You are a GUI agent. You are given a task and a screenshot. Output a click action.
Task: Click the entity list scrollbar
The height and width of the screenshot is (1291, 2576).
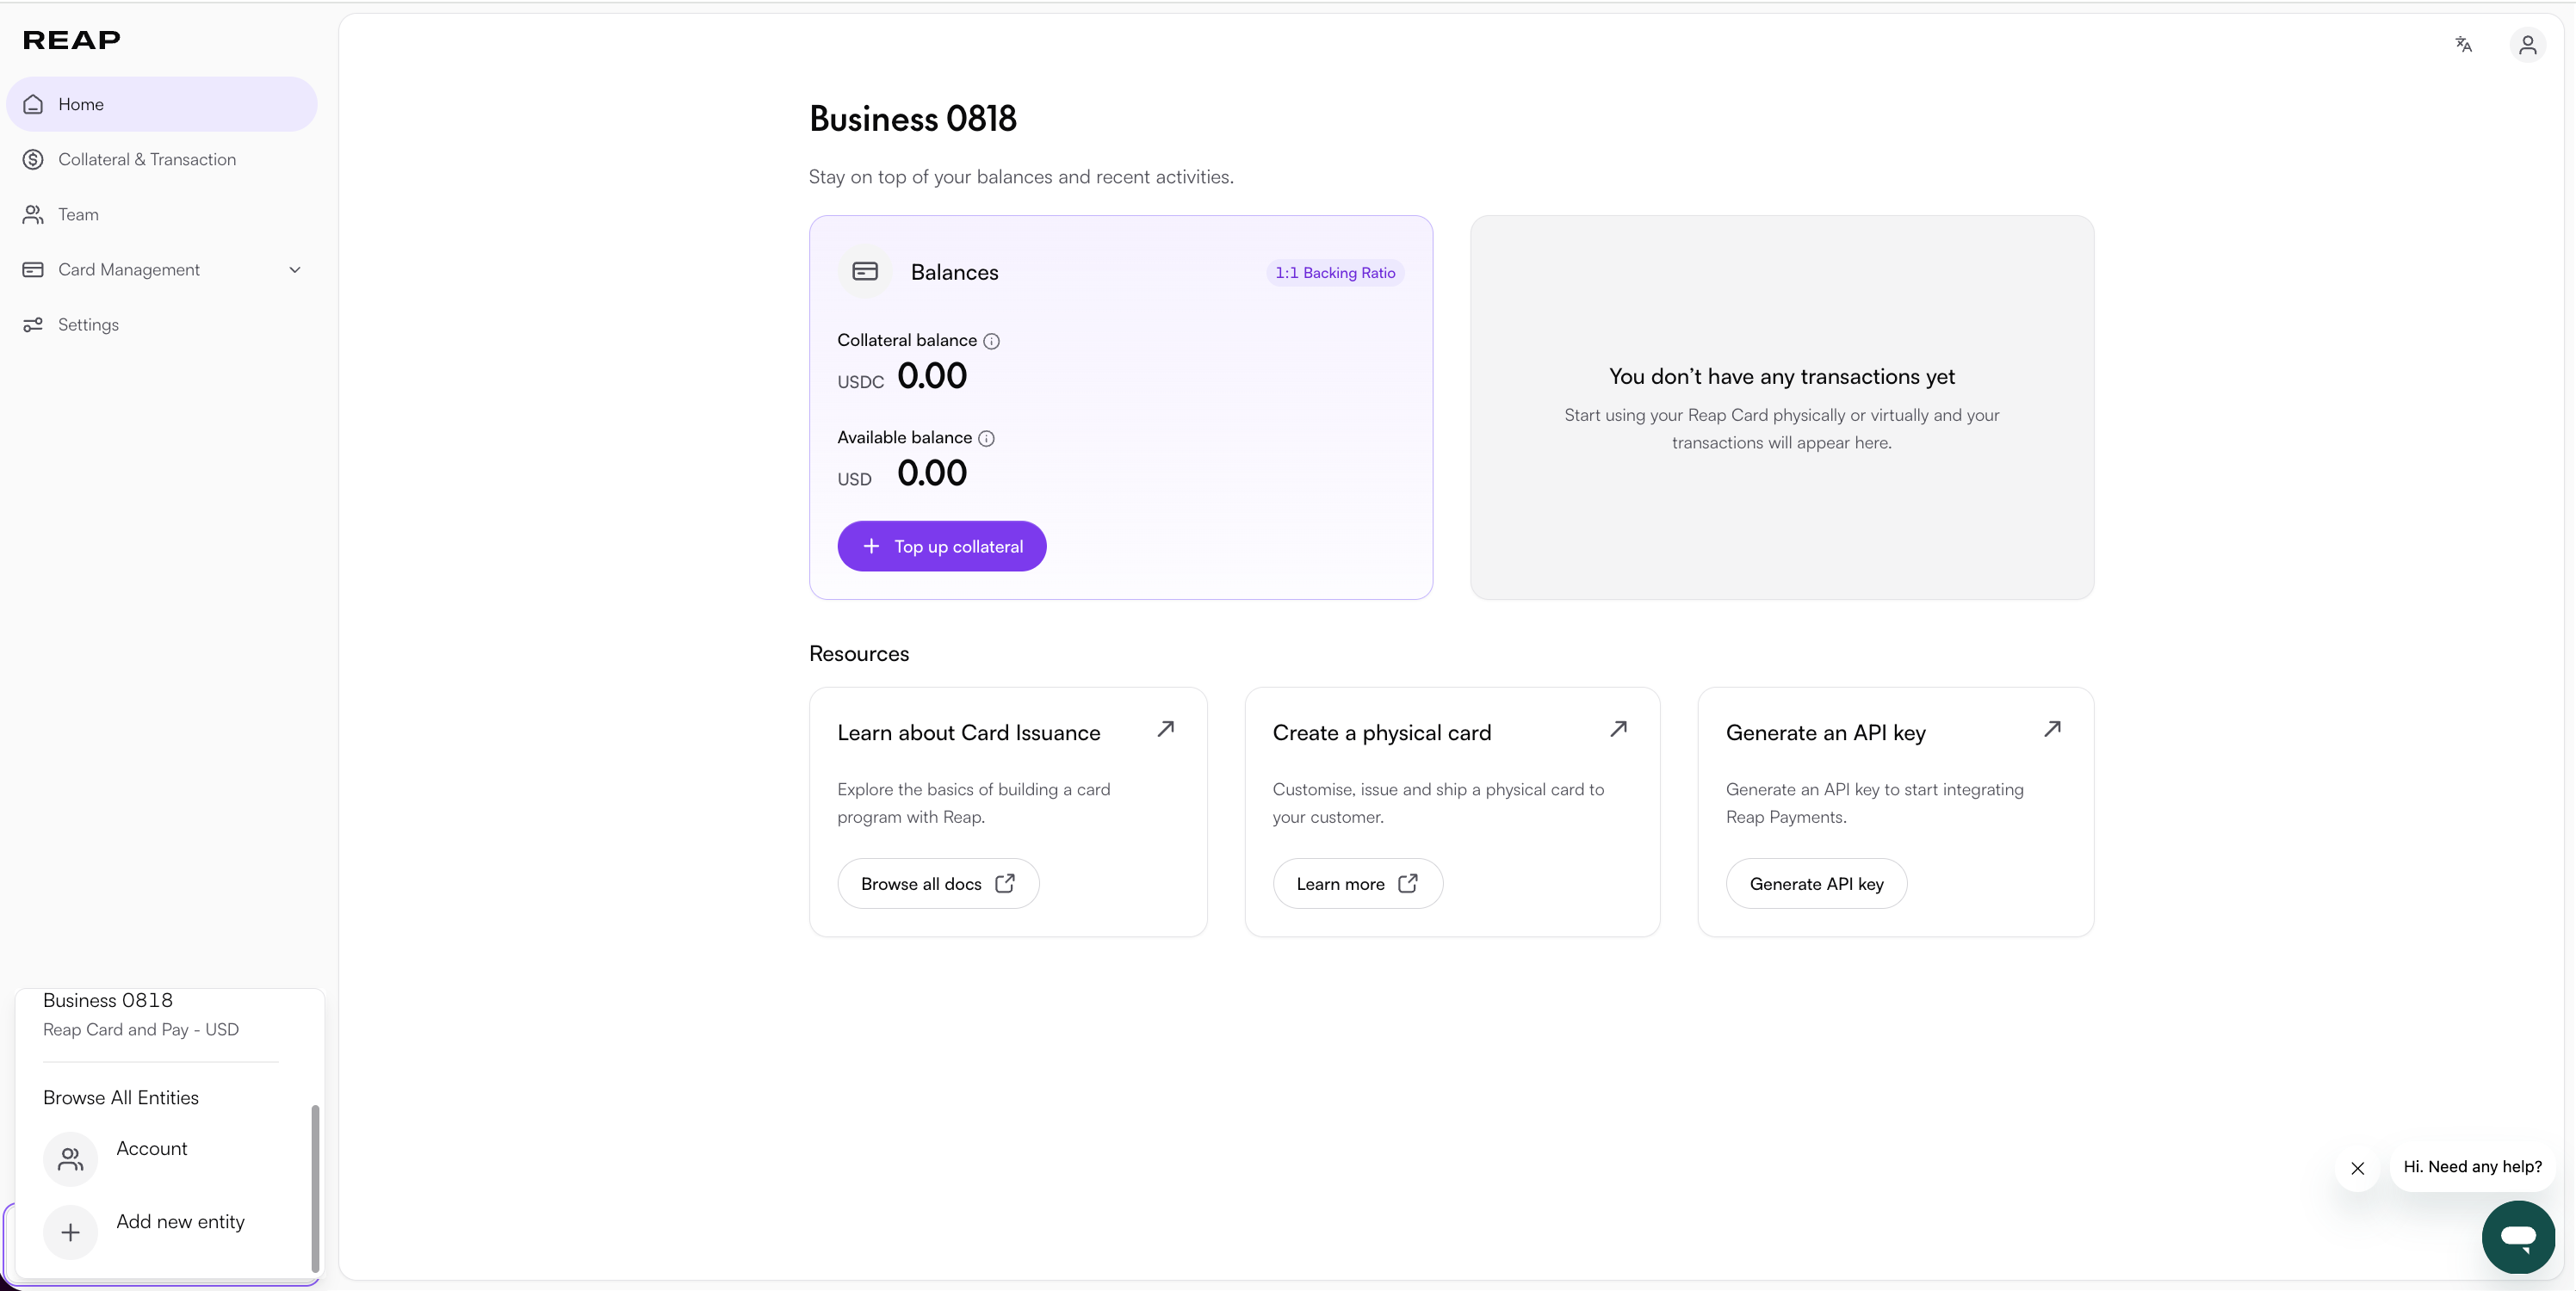click(x=315, y=1188)
